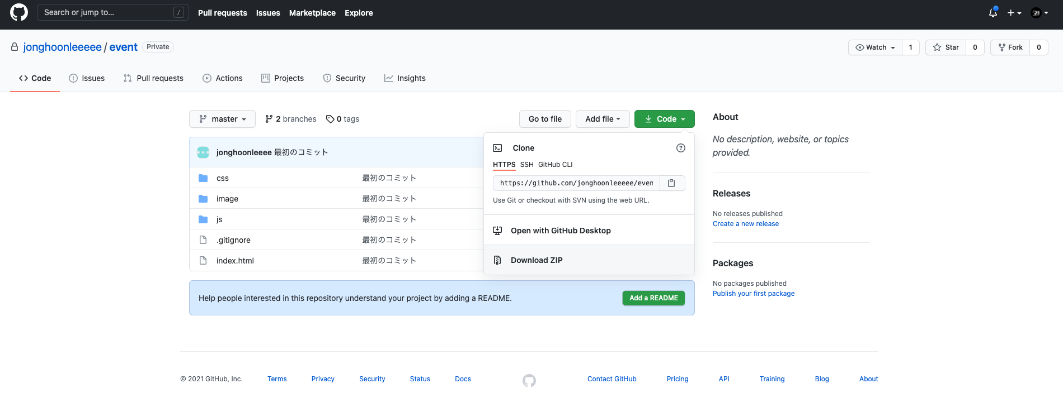Viewport: 1063px width, 393px height.
Task: Open the css folder
Action: point(223,178)
